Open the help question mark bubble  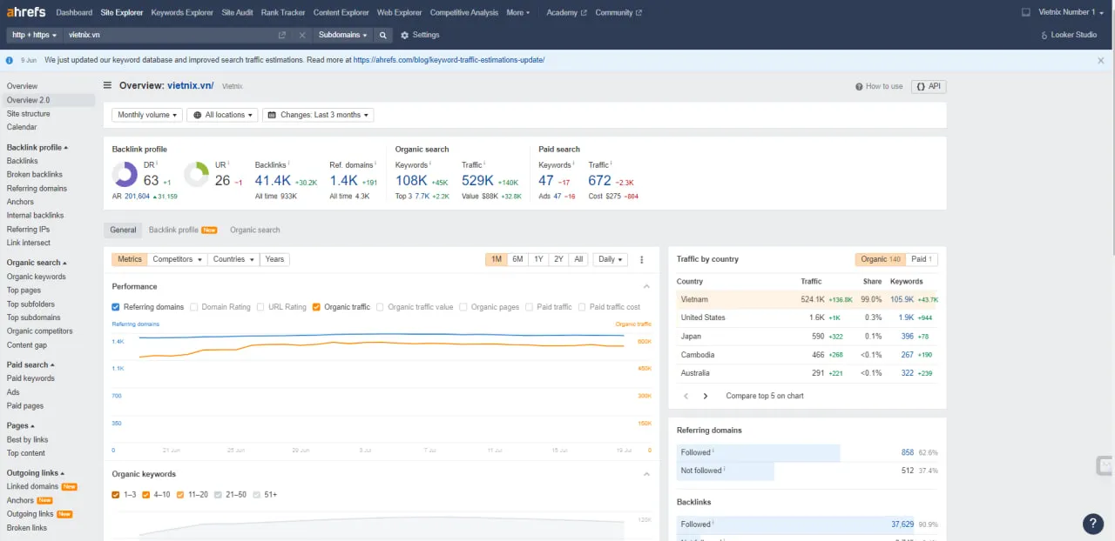pyautogui.click(x=1092, y=523)
